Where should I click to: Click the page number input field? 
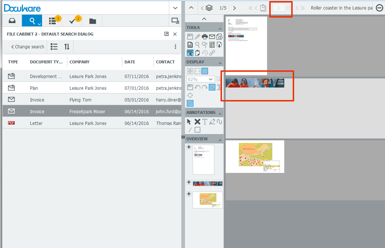[x=278, y=8]
